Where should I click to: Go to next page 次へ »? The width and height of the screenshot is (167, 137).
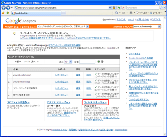pos(35,61)
